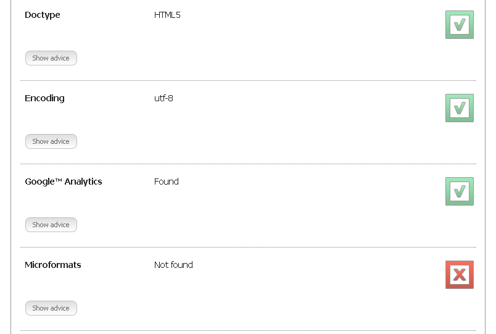Expand advice under the Encoding section
The width and height of the screenshot is (496, 334).
(51, 141)
